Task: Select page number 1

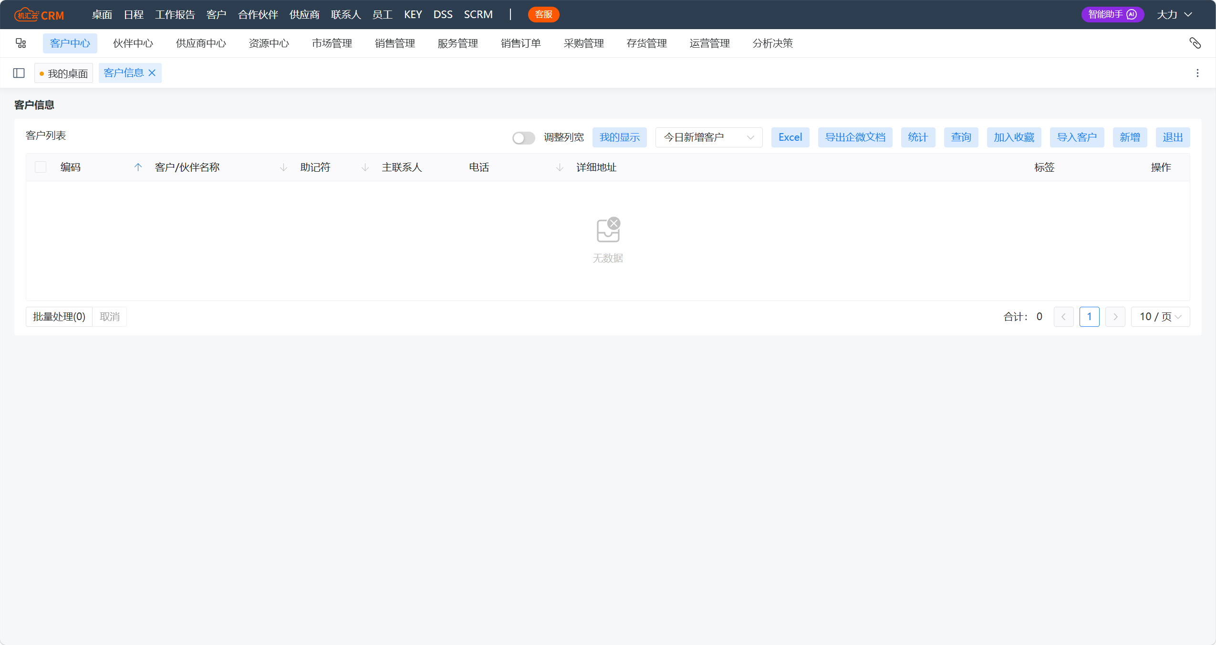Action: click(1090, 317)
